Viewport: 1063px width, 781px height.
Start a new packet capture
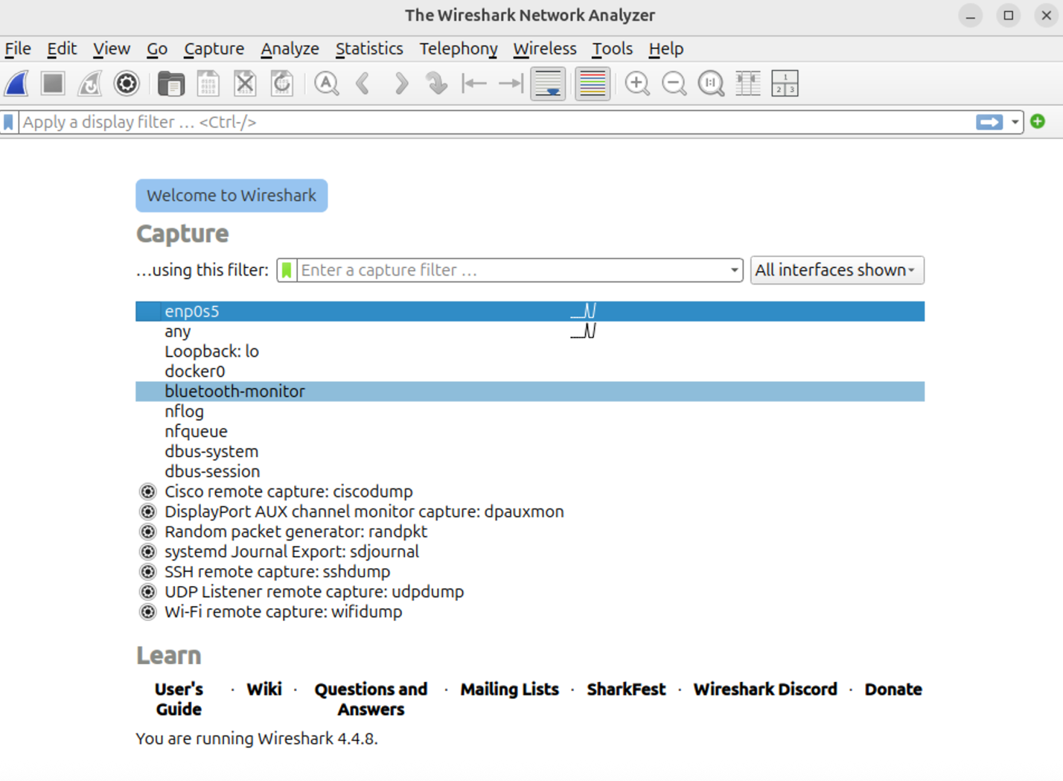pyautogui.click(x=16, y=83)
